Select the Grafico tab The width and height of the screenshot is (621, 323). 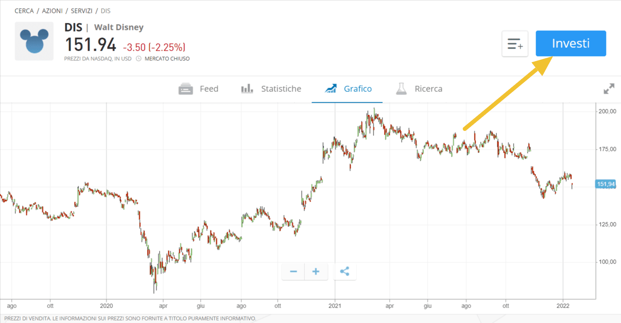[348, 89]
